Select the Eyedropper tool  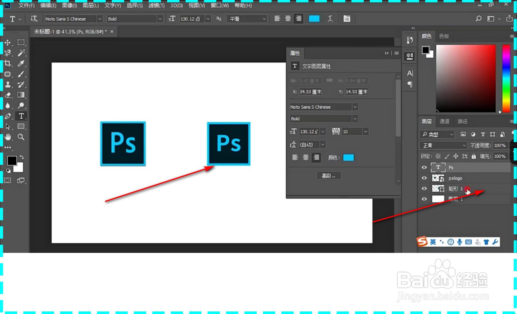click(21, 63)
